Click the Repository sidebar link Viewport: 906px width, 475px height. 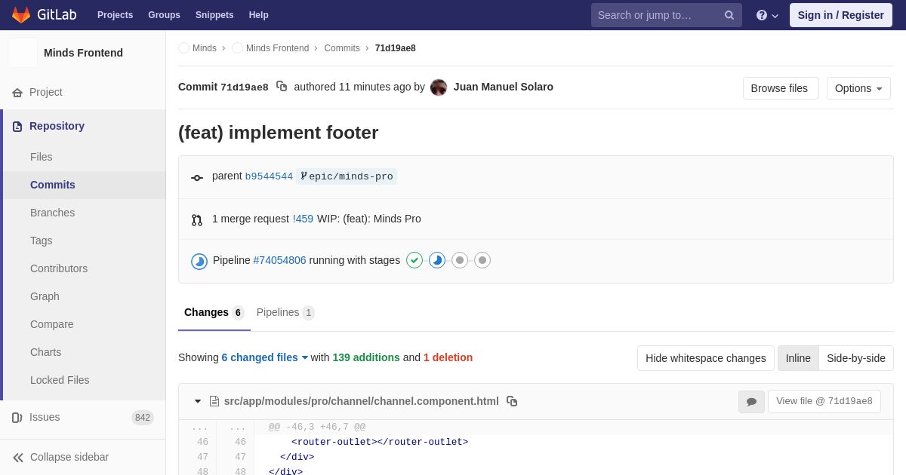click(57, 126)
